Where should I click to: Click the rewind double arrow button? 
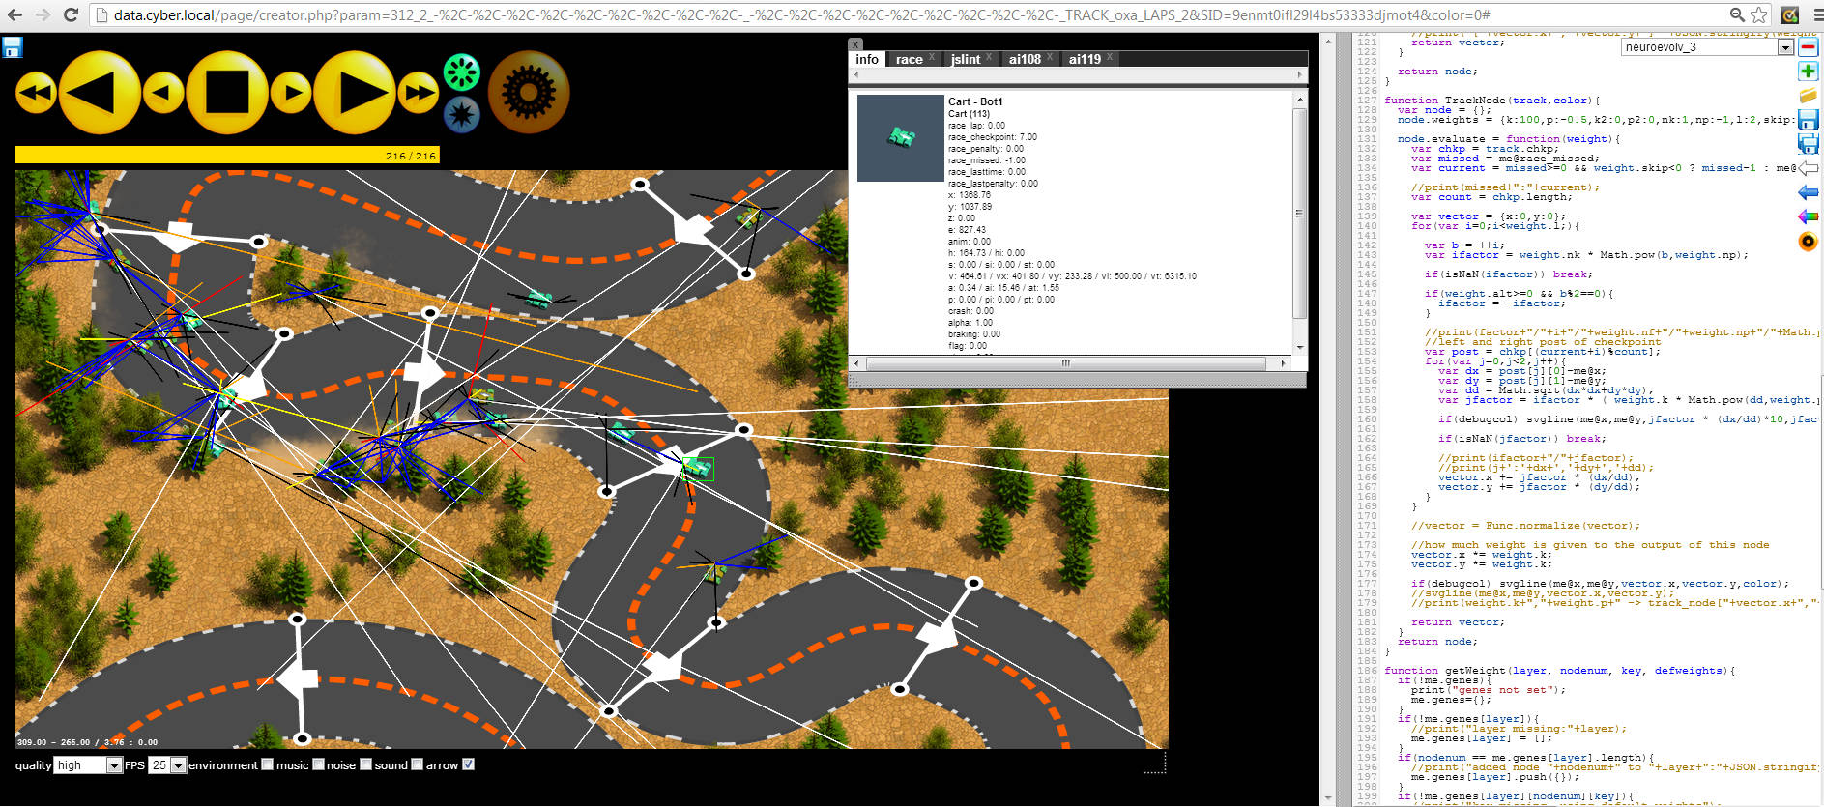point(36,93)
